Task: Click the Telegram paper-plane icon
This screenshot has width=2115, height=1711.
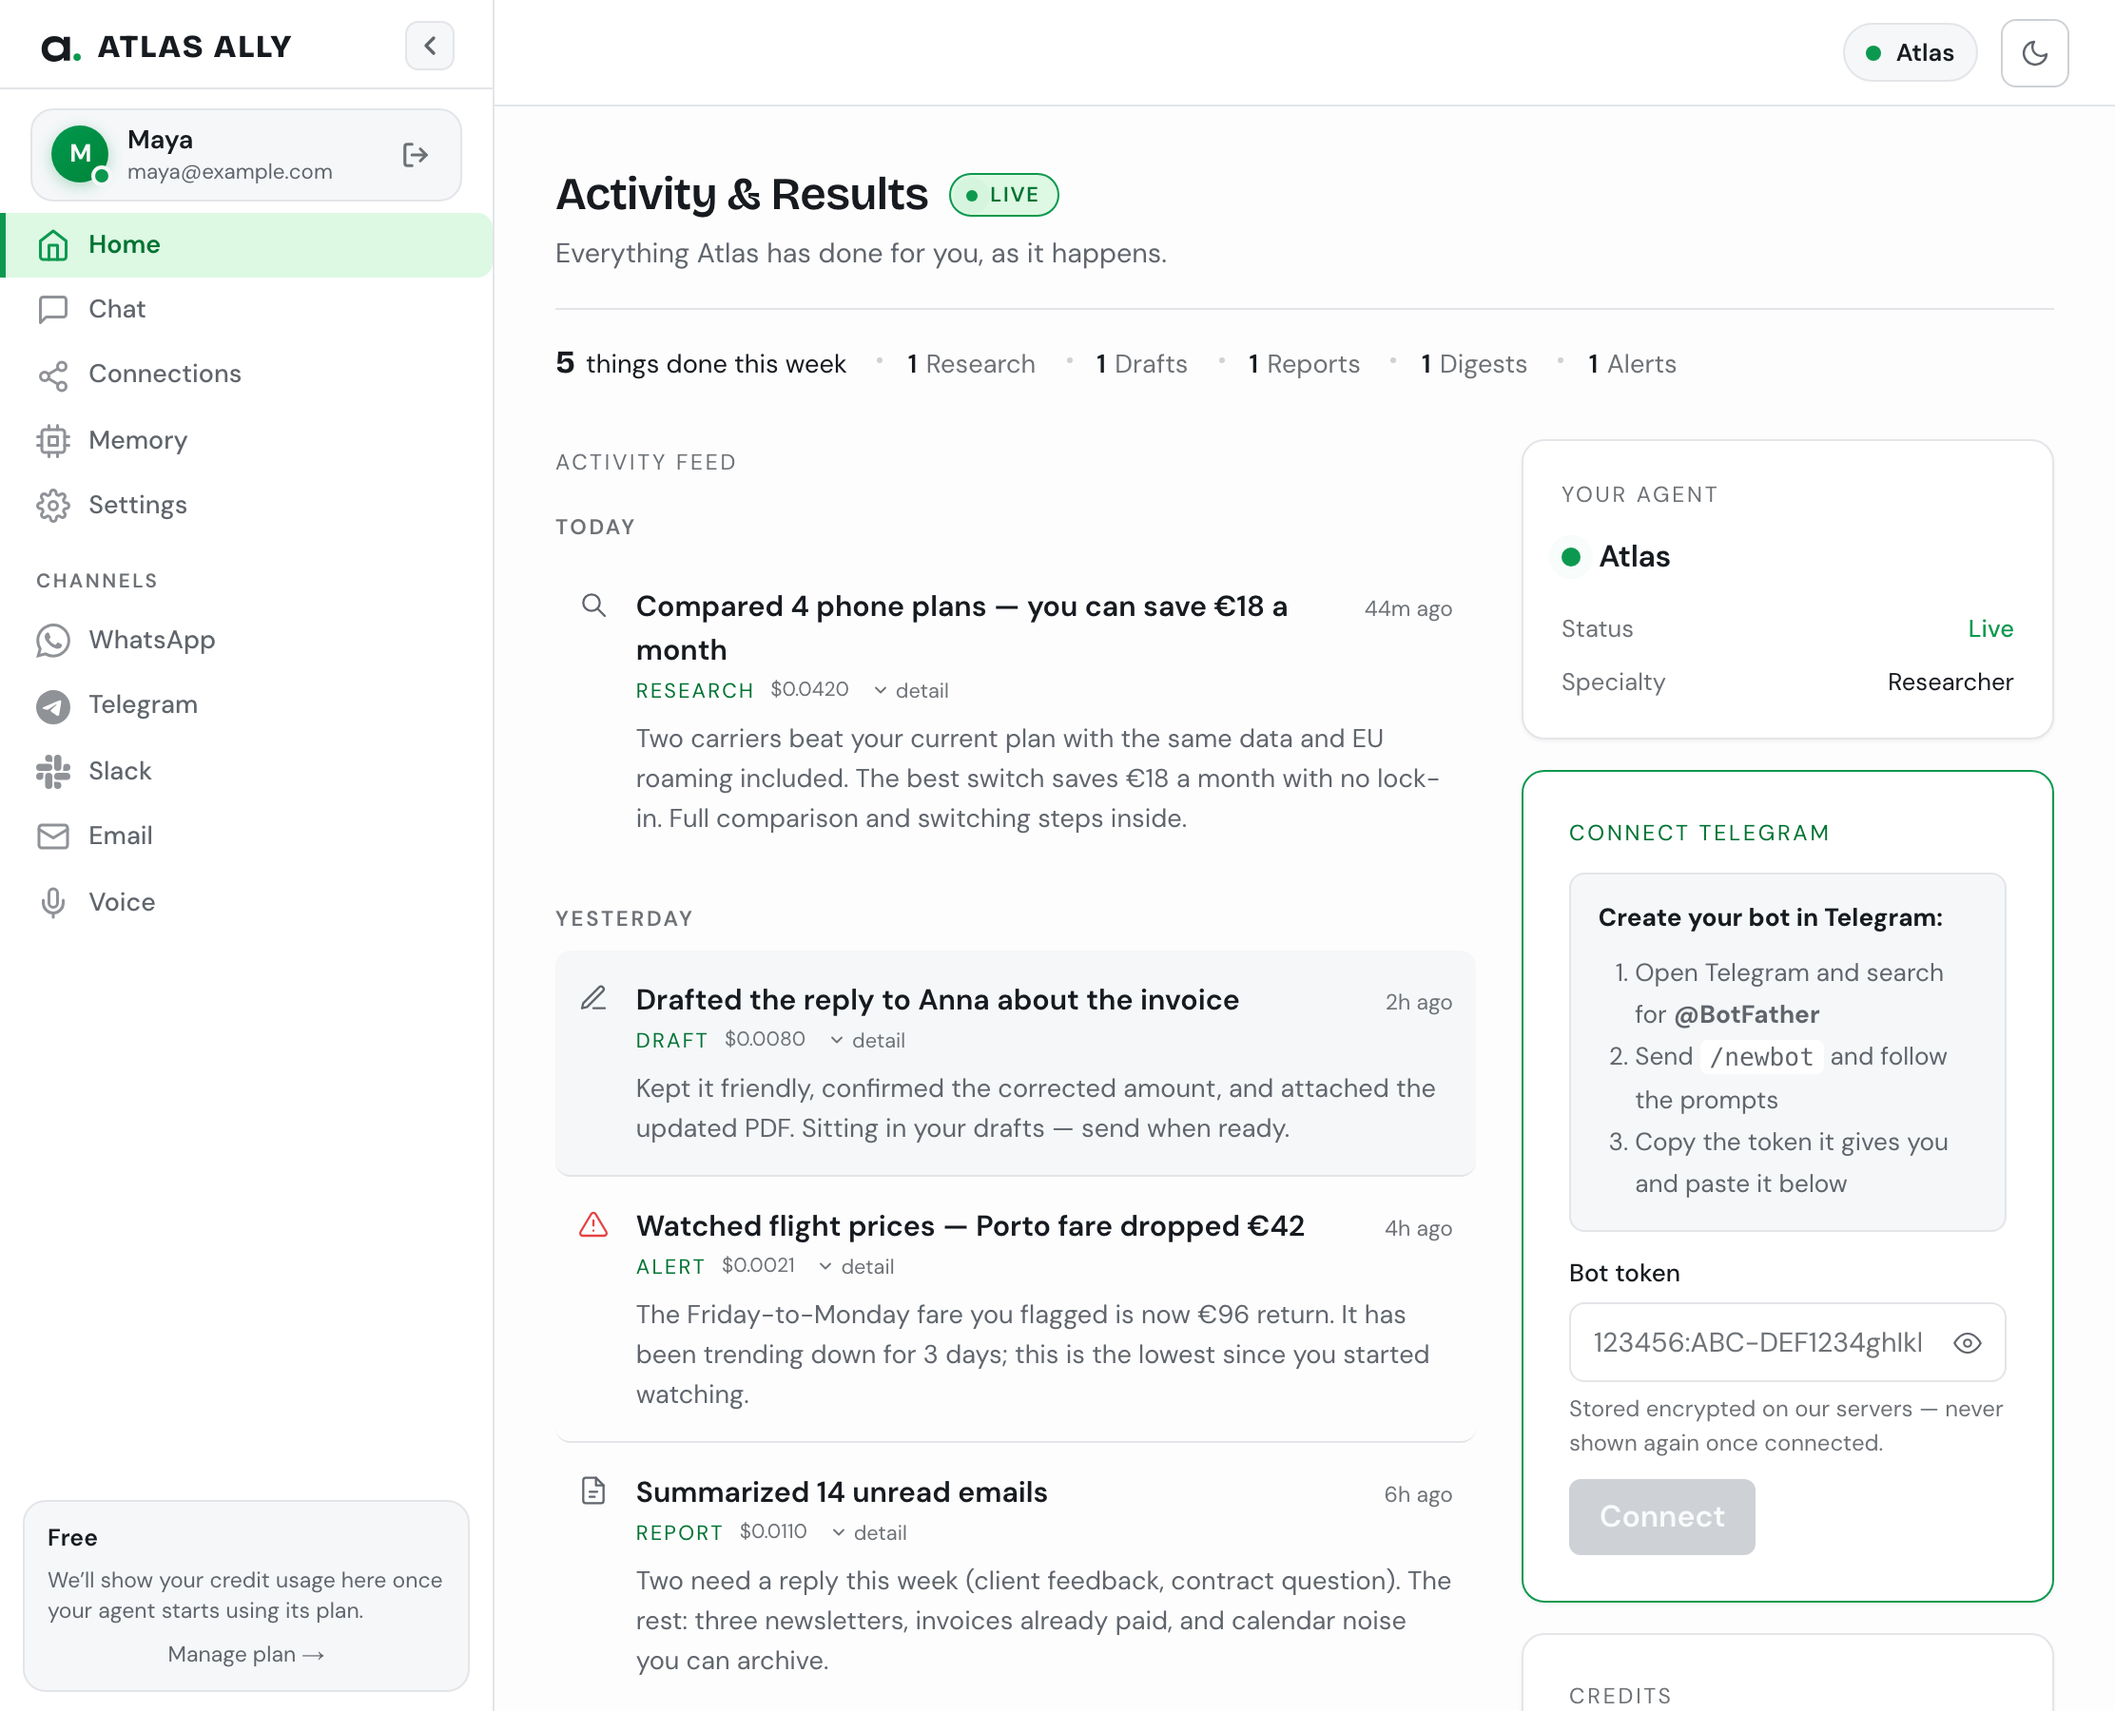Action: (x=53, y=705)
